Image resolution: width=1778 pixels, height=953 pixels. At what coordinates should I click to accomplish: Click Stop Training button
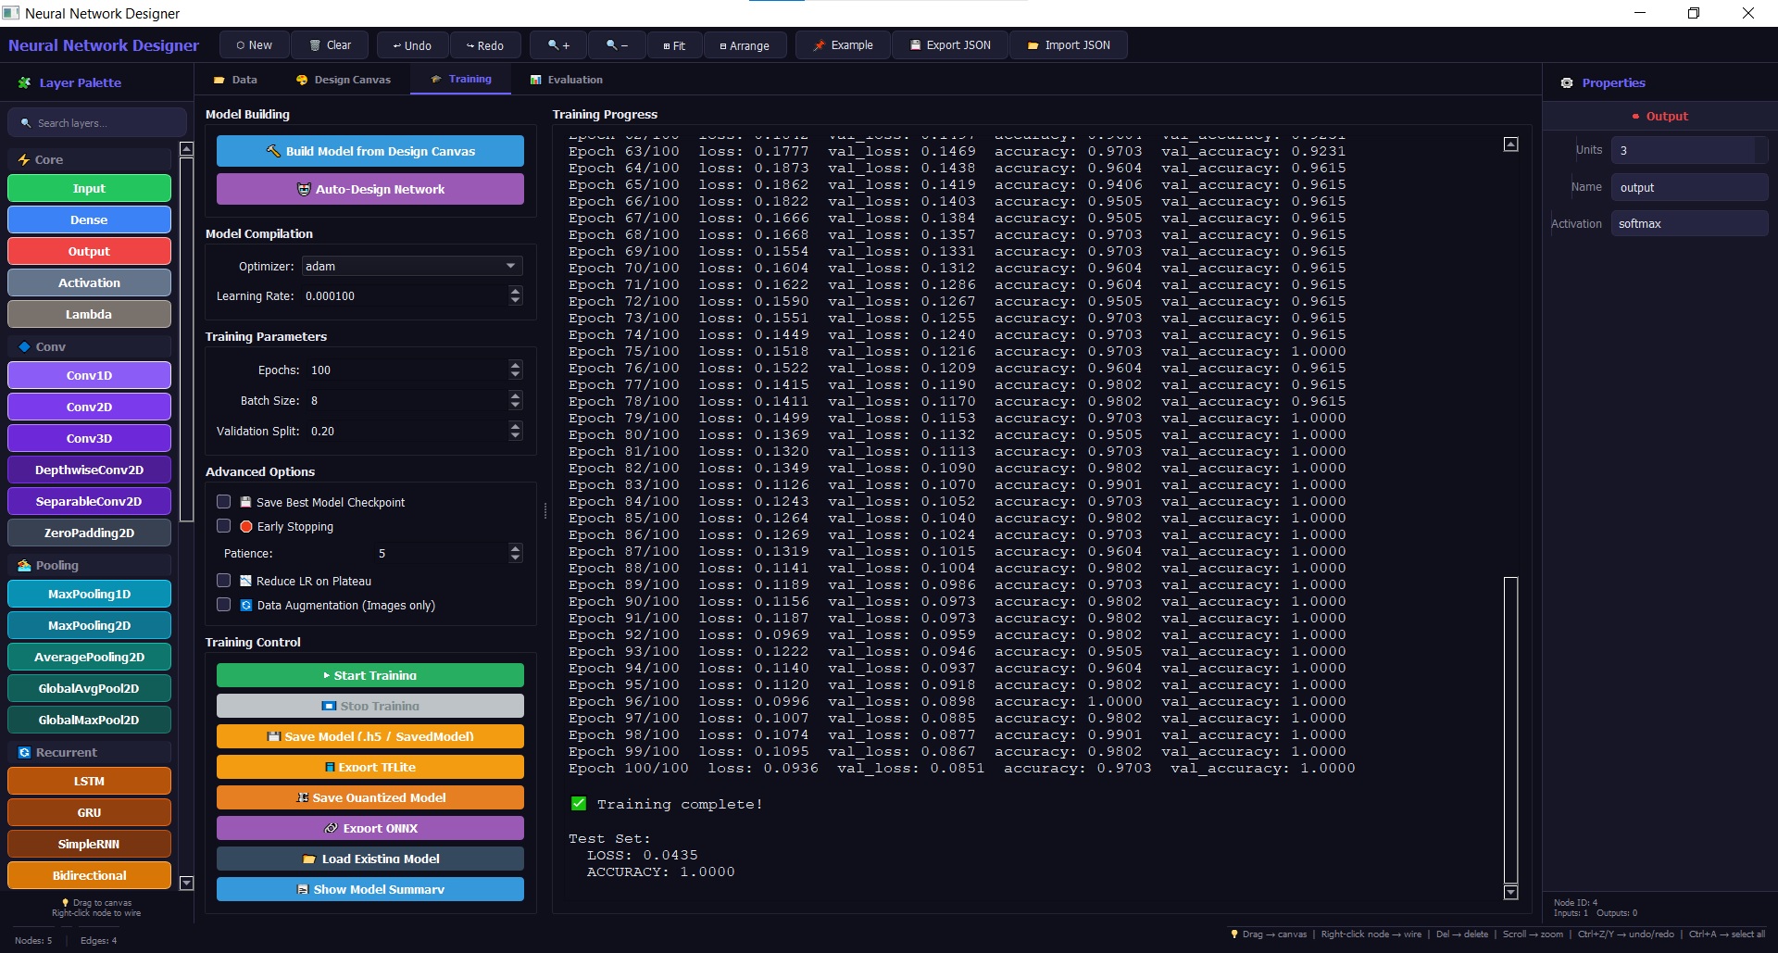370,706
